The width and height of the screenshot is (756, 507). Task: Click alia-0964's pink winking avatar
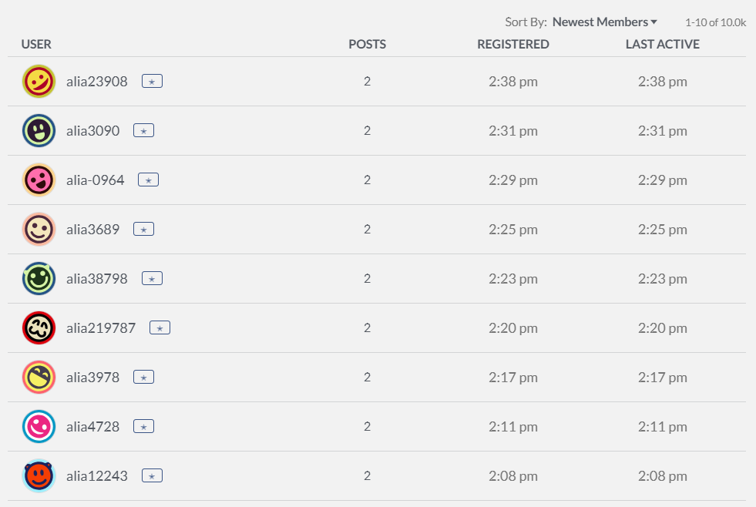[39, 180]
